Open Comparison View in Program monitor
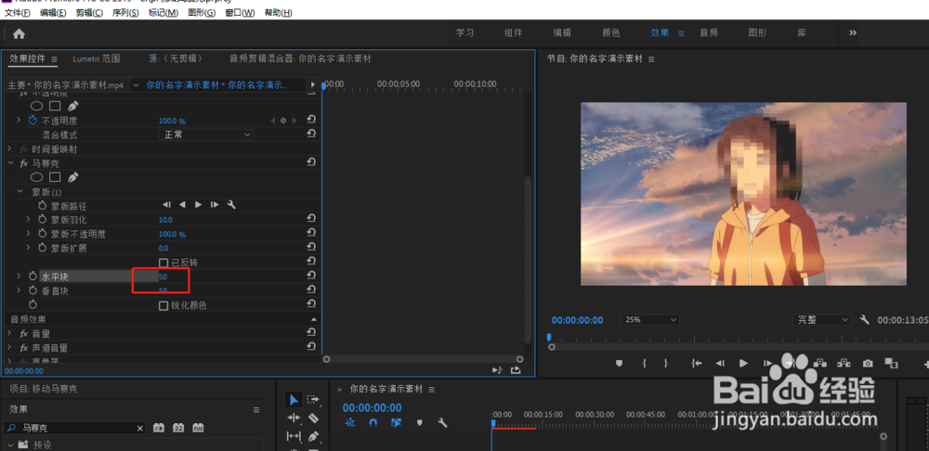 tap(891, 363)
